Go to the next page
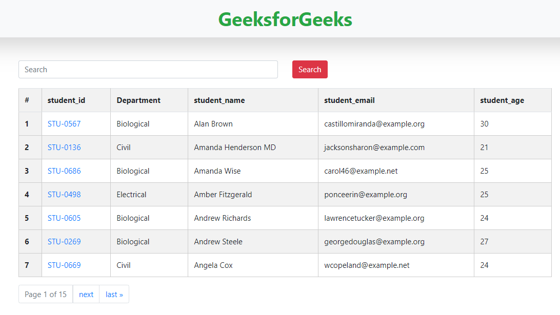The image size is (560, 315). click(x=86, y=295)
